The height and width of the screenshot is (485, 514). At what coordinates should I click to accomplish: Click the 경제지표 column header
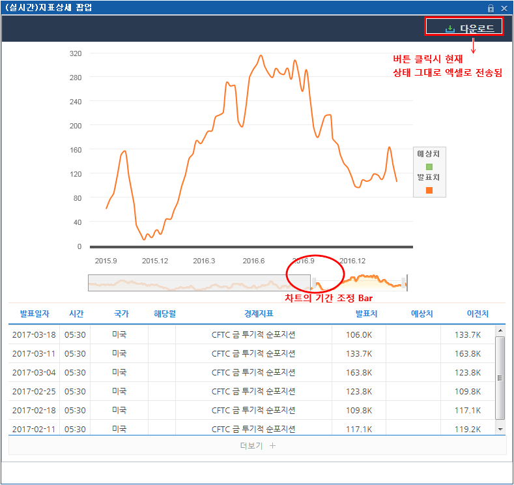coord(259,314)
